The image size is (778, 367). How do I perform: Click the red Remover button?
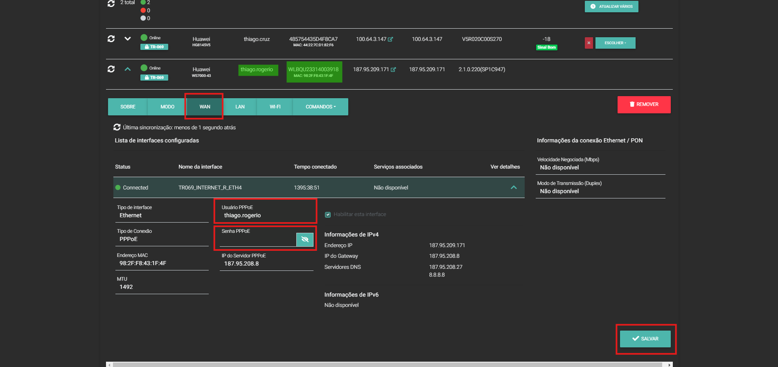point(644,104)
